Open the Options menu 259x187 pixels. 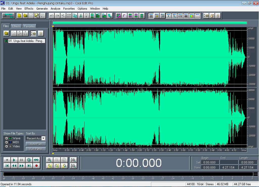[x=82, y=9]
